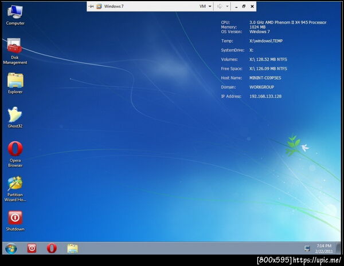Launch Opera Browser from the desktop

[15, 154]
